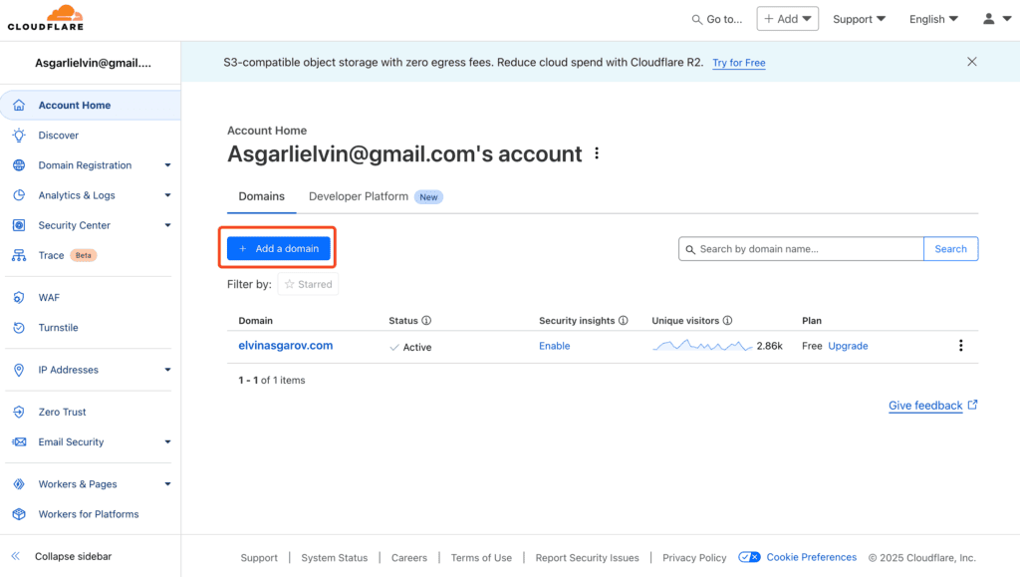Expand the Domain Registration submenu arrow
This screenshot has height=577, width=1020.
[x=167, y=165]
